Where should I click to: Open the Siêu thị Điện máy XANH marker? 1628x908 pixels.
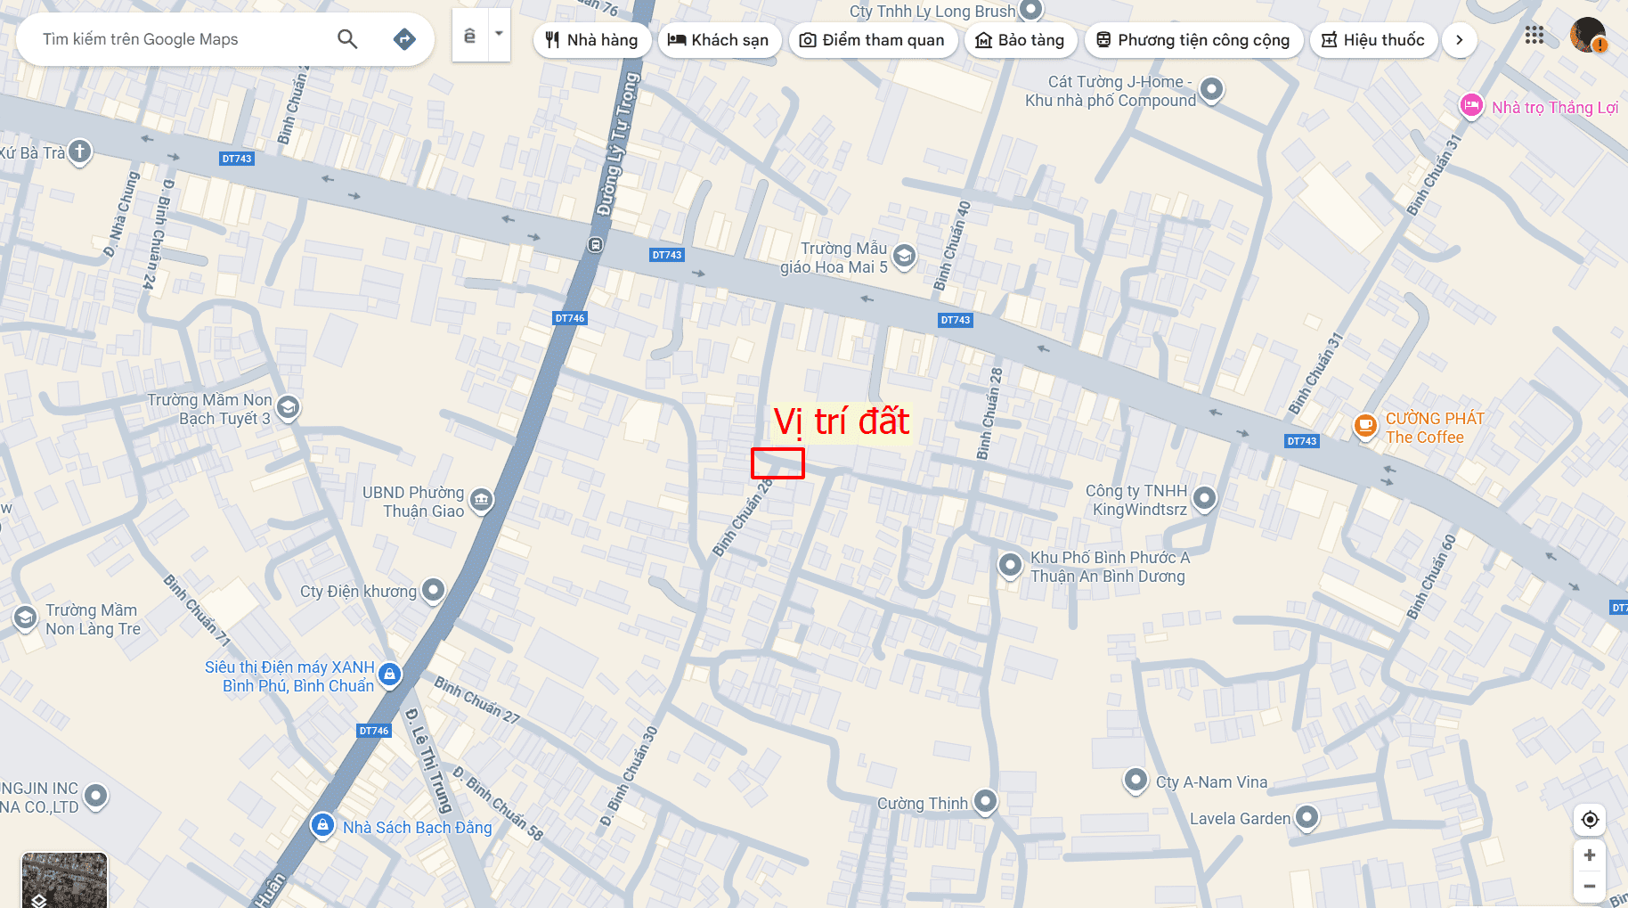click(x=389, y=675)
